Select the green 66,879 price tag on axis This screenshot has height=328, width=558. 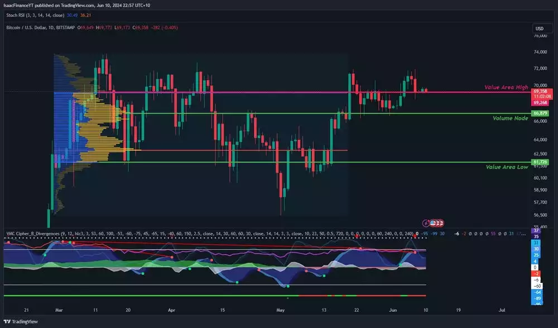pyautogui.click(x=540, y=112)
